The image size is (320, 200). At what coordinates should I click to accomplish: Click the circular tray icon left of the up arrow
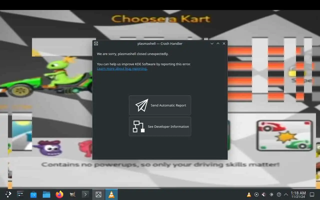[279, 194]
